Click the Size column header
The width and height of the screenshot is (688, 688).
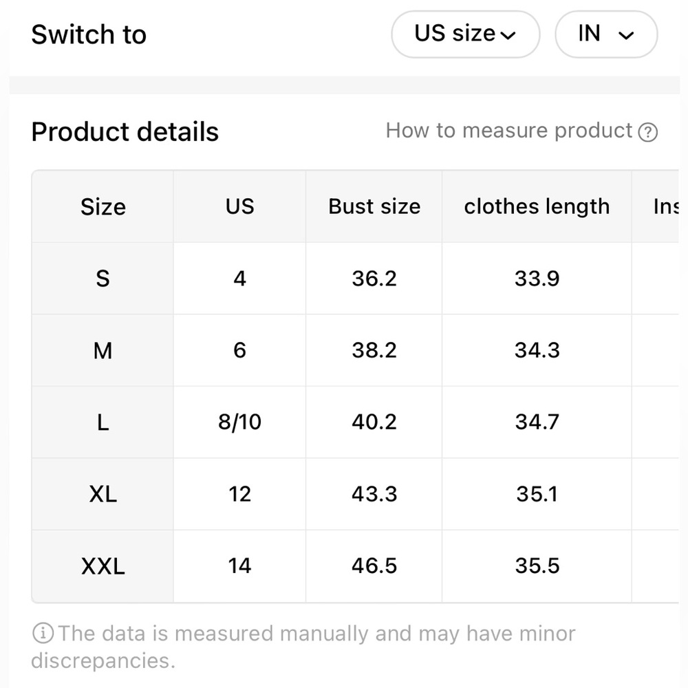103,206
